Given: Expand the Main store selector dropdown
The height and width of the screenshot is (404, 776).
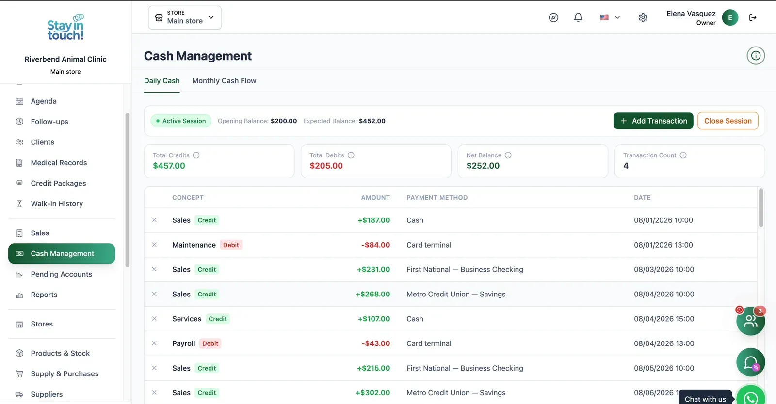Looking at the screenshot, I should pos(185,17).
